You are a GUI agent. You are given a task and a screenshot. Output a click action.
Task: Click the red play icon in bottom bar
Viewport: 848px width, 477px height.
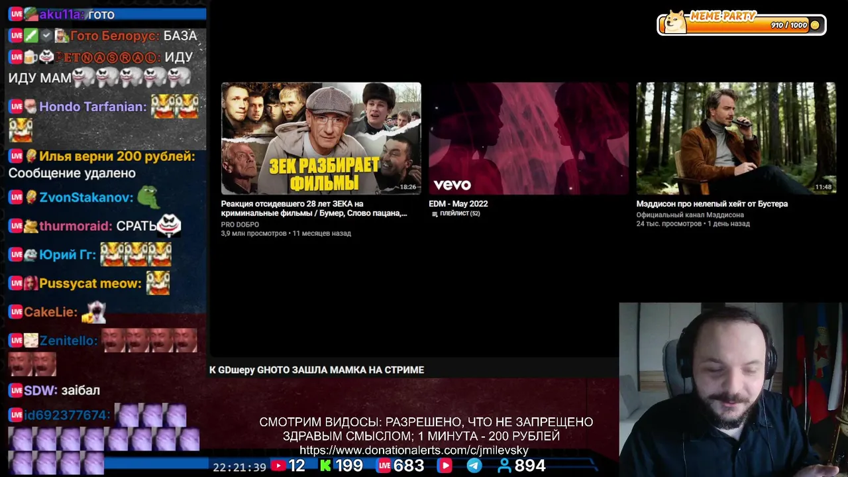[x=445, y=466]
